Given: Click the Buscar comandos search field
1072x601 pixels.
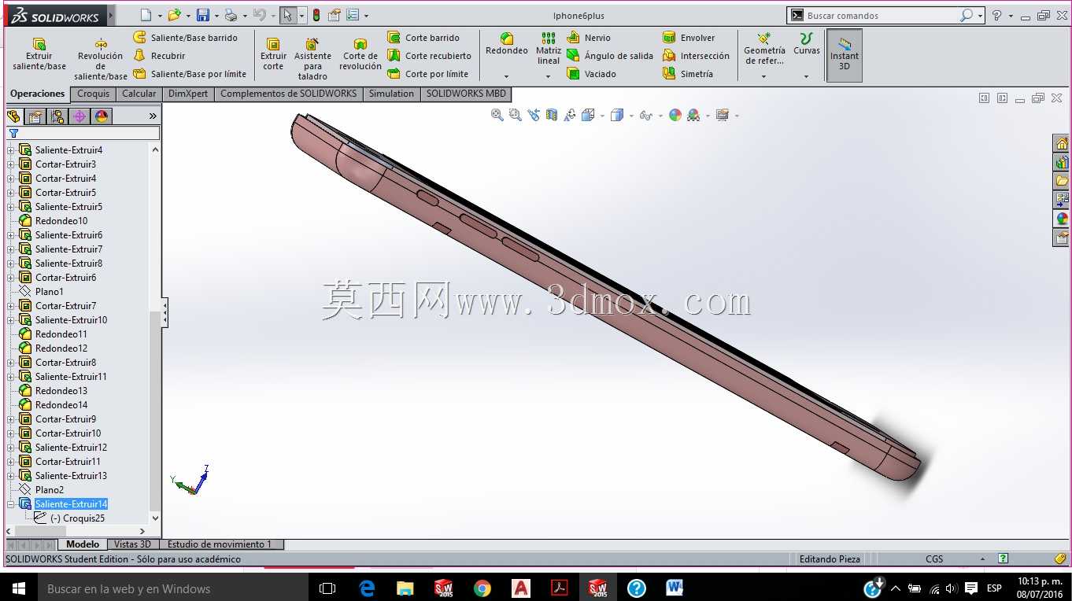Looking at the screenshot, I should point(882,16).
